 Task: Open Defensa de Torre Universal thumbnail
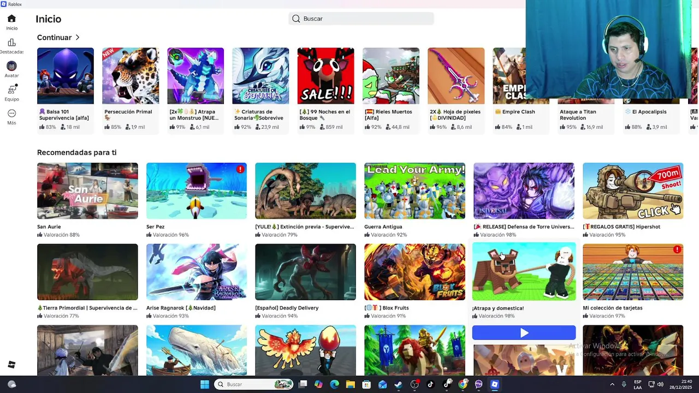[524, 191]
